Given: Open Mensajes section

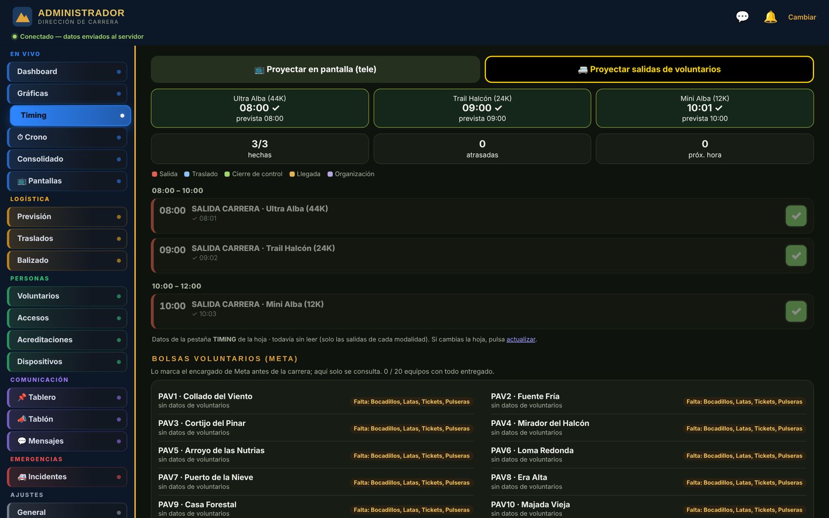Looking at the screenshot, I should (x=67, y=441).
